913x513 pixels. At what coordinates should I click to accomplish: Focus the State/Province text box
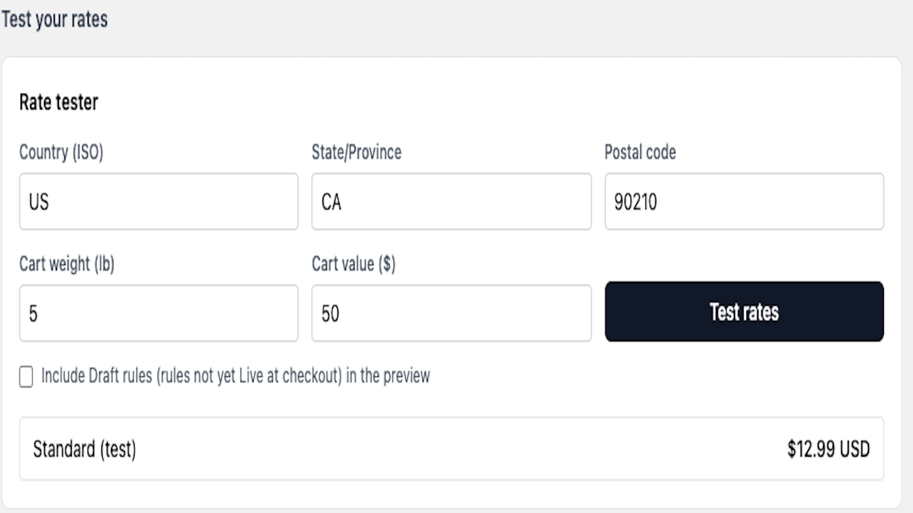[451, 202]
